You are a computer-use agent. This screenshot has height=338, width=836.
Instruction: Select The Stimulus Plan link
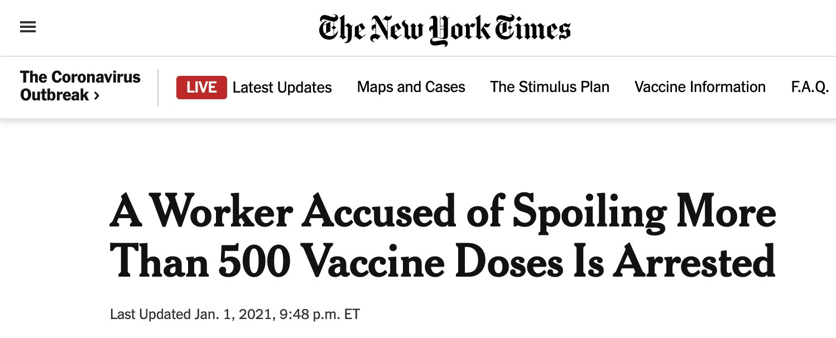coord(549,87)
